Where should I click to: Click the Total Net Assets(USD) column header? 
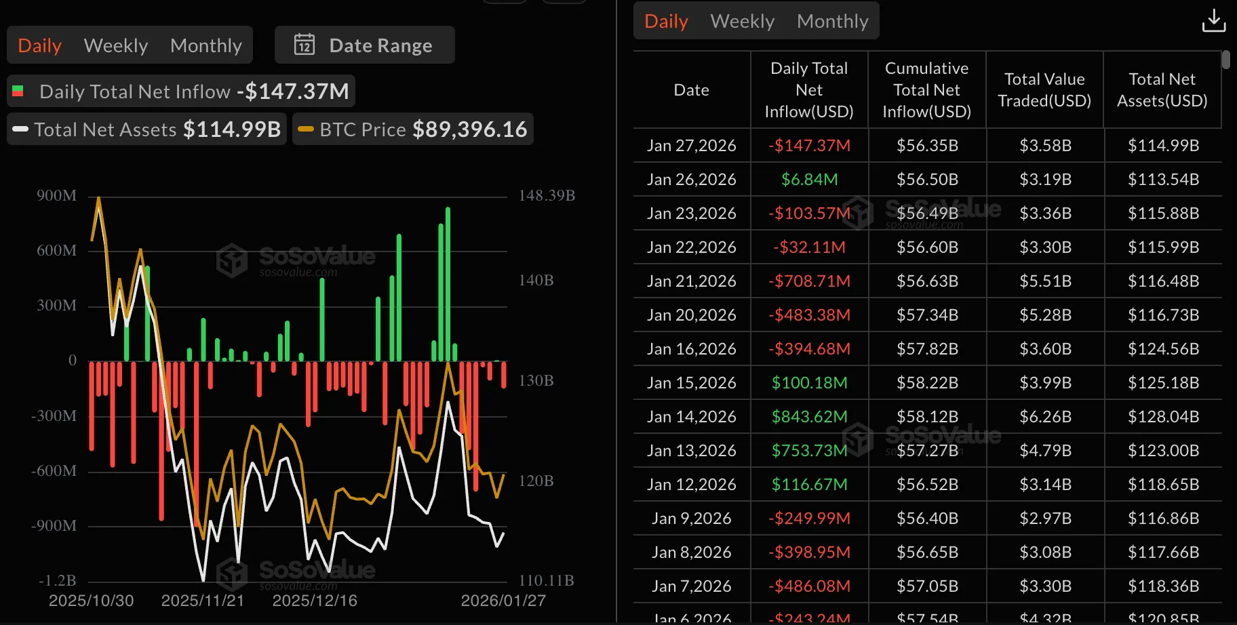pyautogui.click(x=1162, y=90)
